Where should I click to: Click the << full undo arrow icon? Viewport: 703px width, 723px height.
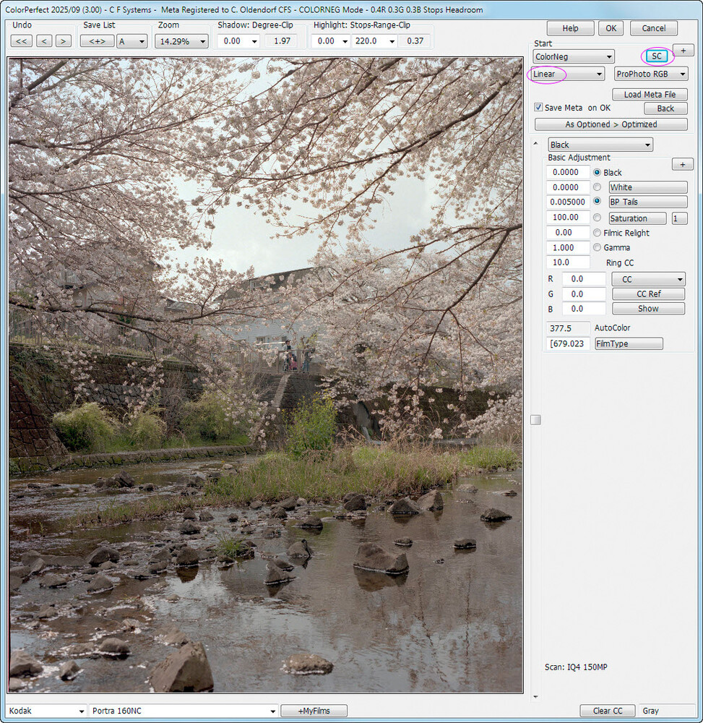[x=21, y=41]
